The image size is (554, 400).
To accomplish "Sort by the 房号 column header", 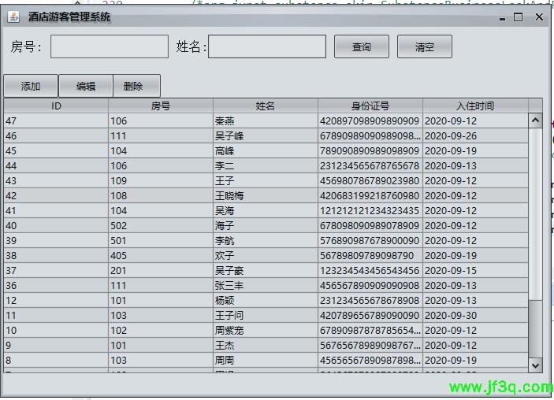I will (161, 106).
